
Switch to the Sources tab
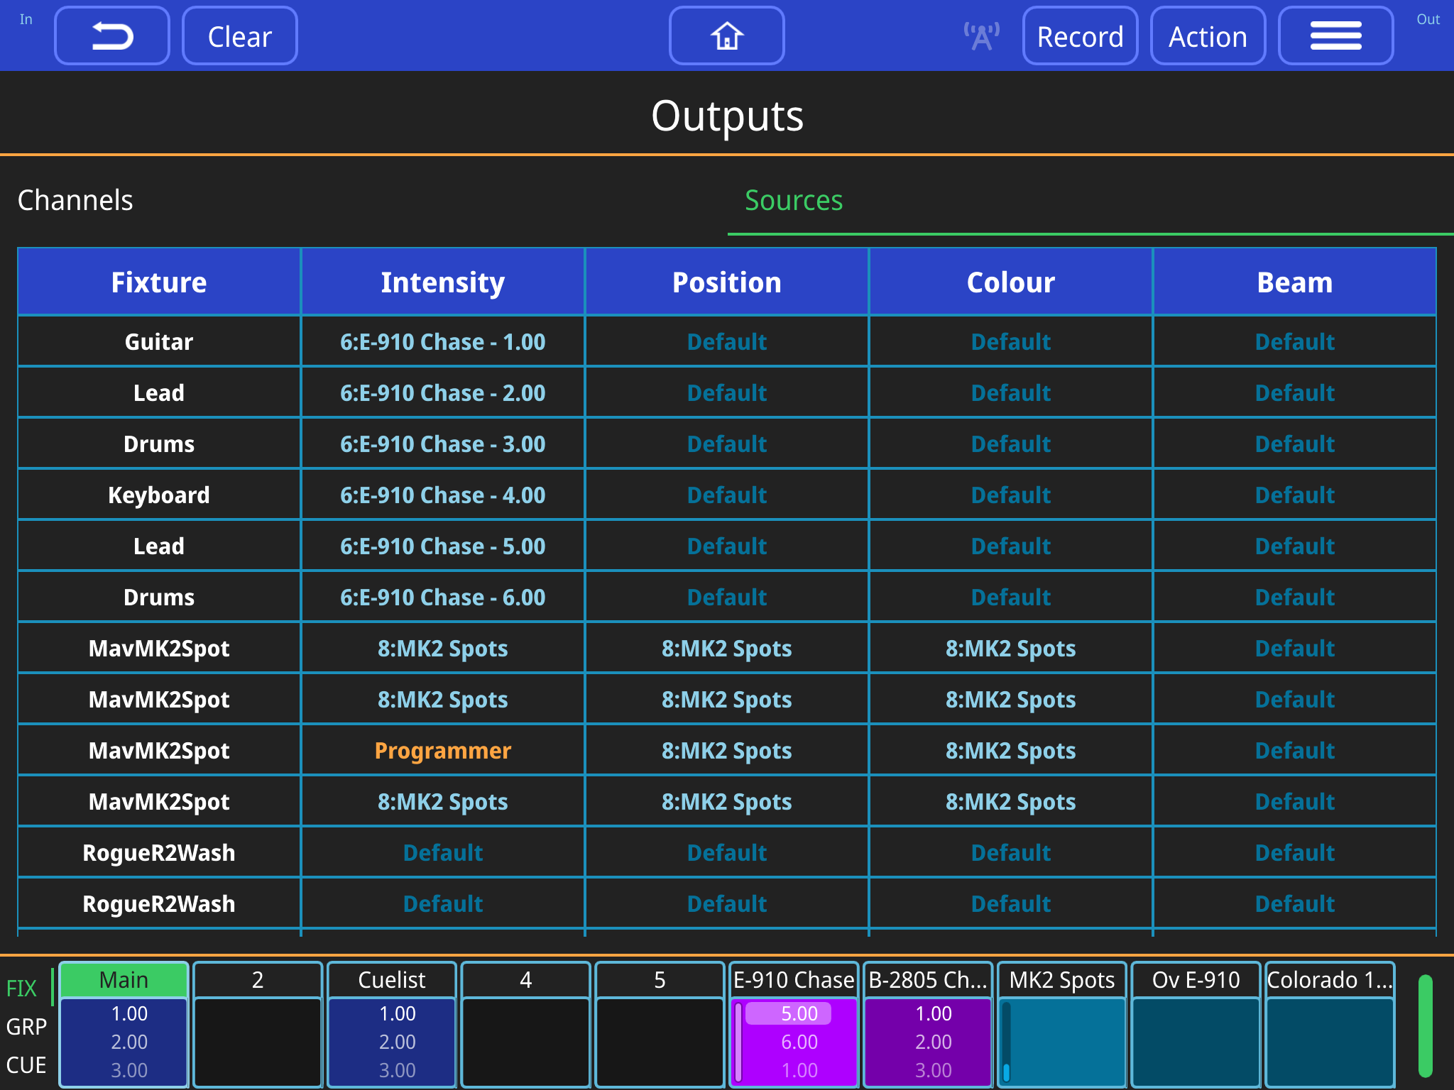click(793, 201)
